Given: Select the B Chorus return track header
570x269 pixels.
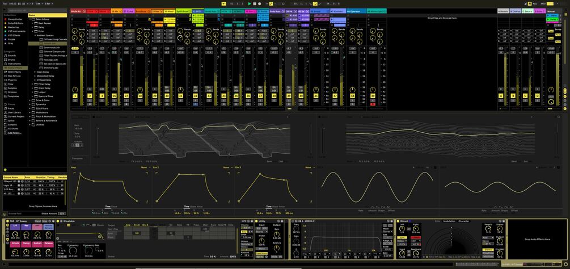Looking at the screenshot, I should (515, 11).
